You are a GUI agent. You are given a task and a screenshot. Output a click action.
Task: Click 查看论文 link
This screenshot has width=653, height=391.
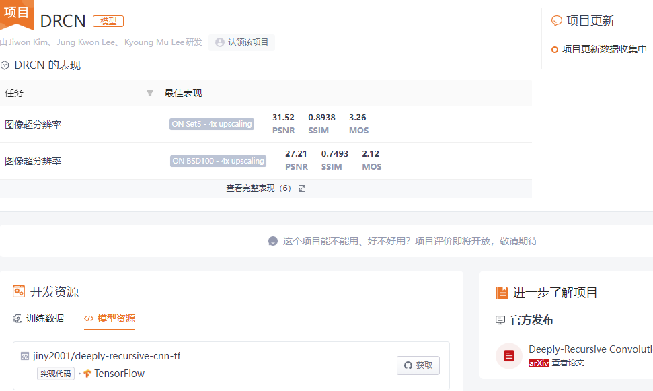click(568, 363)
